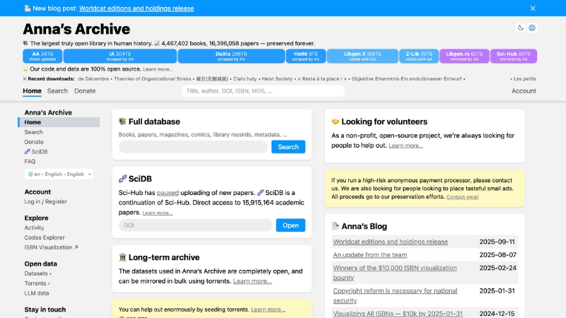Focus the DOI input field
566x318 pixels.
click(x=195, y=225)
